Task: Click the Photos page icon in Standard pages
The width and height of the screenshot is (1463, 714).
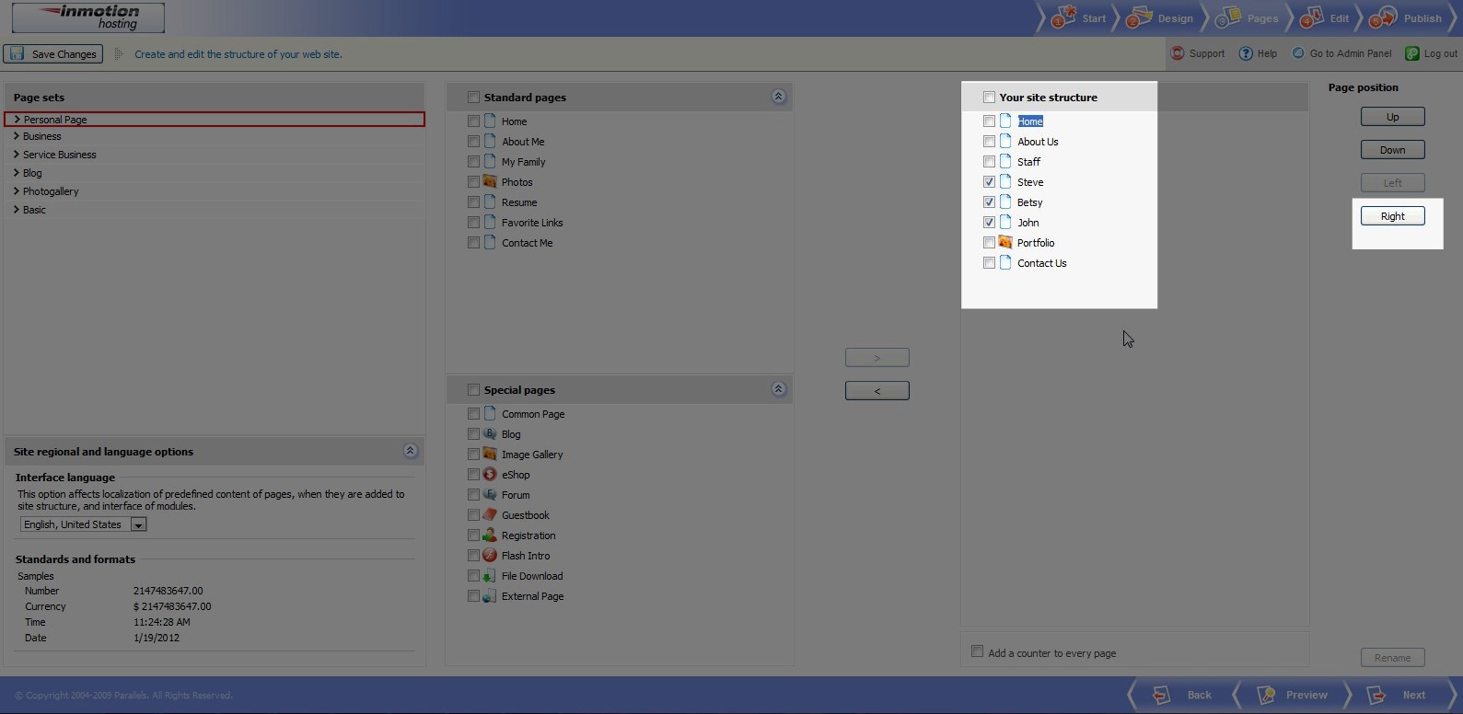Action: coord(490,182)
